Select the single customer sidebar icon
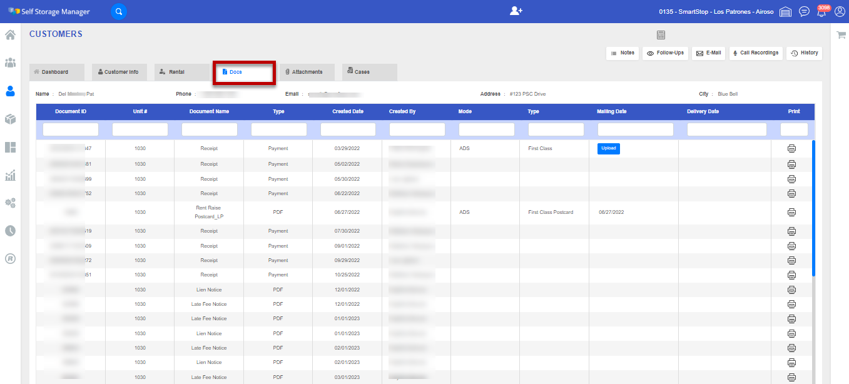 (x=10, y=91)
